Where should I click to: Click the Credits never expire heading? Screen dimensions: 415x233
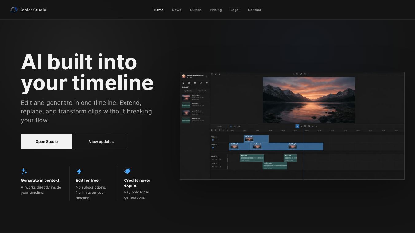click(x=137, y=183)
